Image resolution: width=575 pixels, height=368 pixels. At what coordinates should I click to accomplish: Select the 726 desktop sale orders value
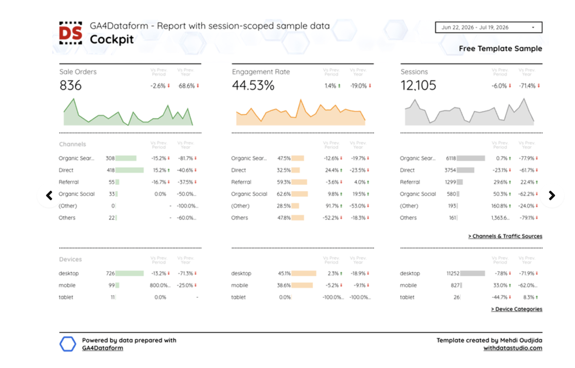110,273
